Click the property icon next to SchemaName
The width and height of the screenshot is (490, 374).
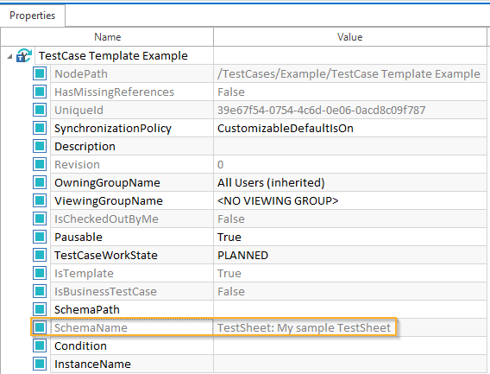coord(40,327)
